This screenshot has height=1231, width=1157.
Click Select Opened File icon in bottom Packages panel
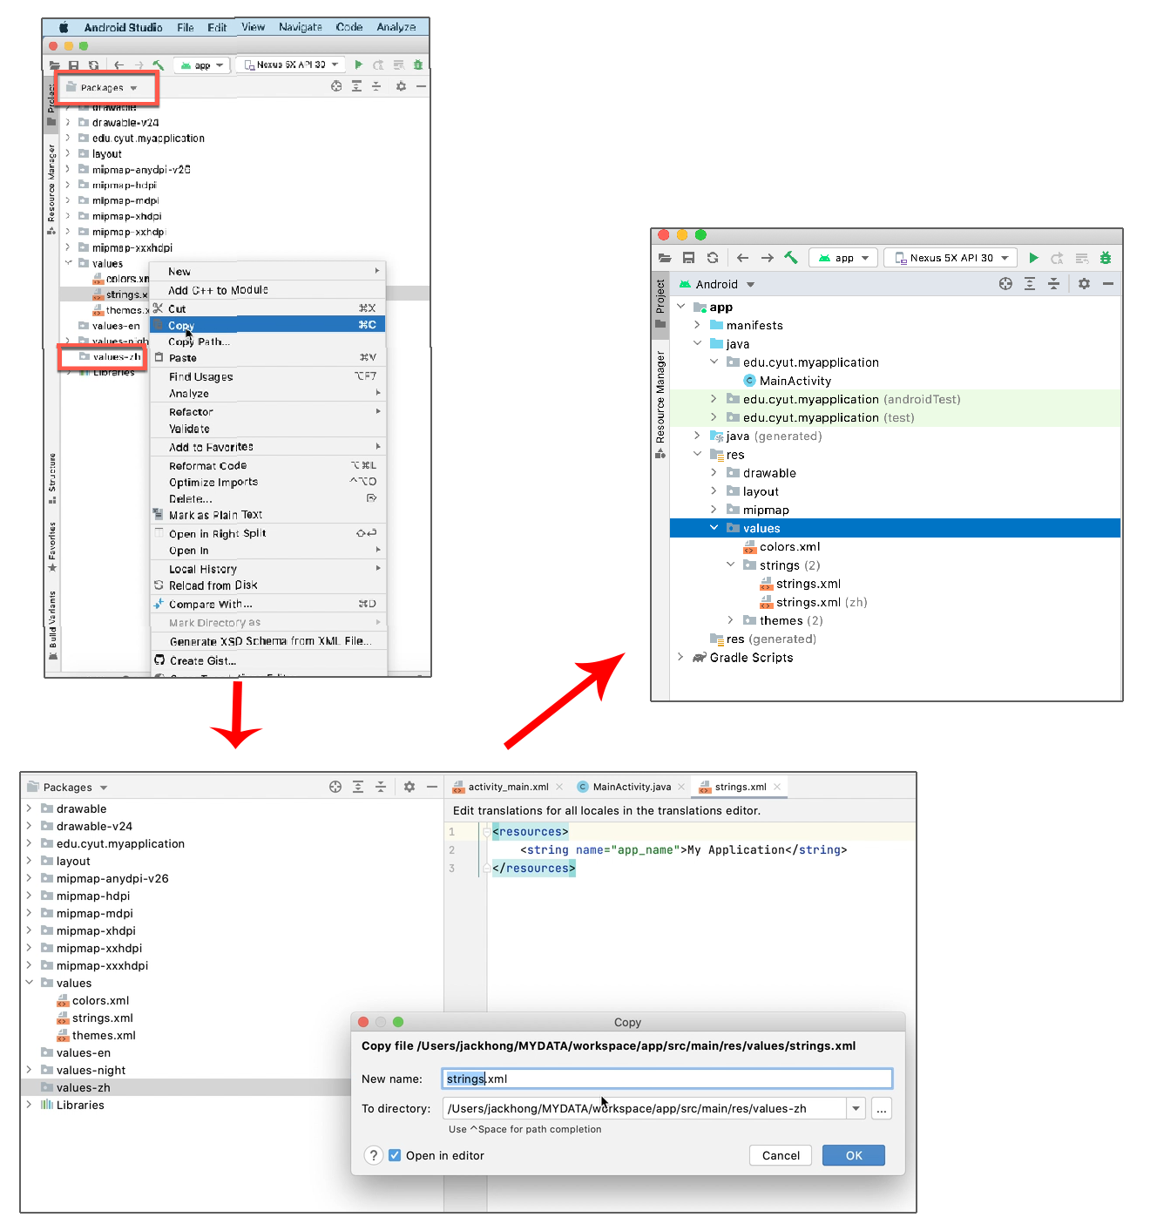pyautogui.click(x=335, y=787)
